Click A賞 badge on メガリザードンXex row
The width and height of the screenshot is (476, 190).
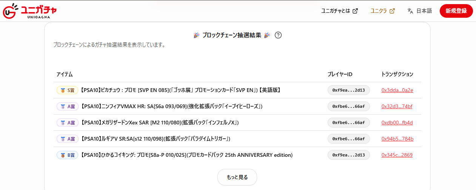[67, 123]
